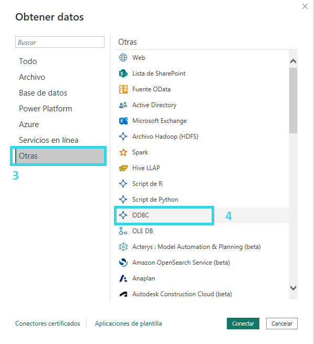Click the Microsoft Exchange icon
Screen dimensions: 314x344
pos(123,121)
